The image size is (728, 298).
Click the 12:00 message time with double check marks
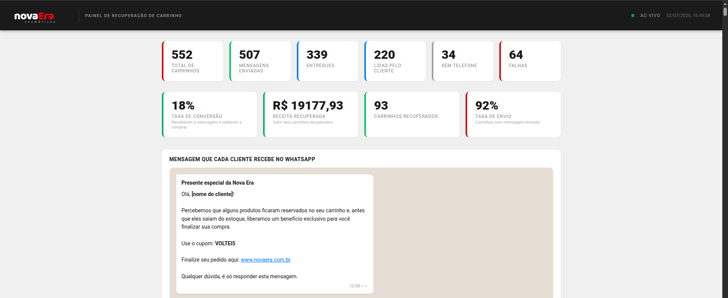point(359,286)
